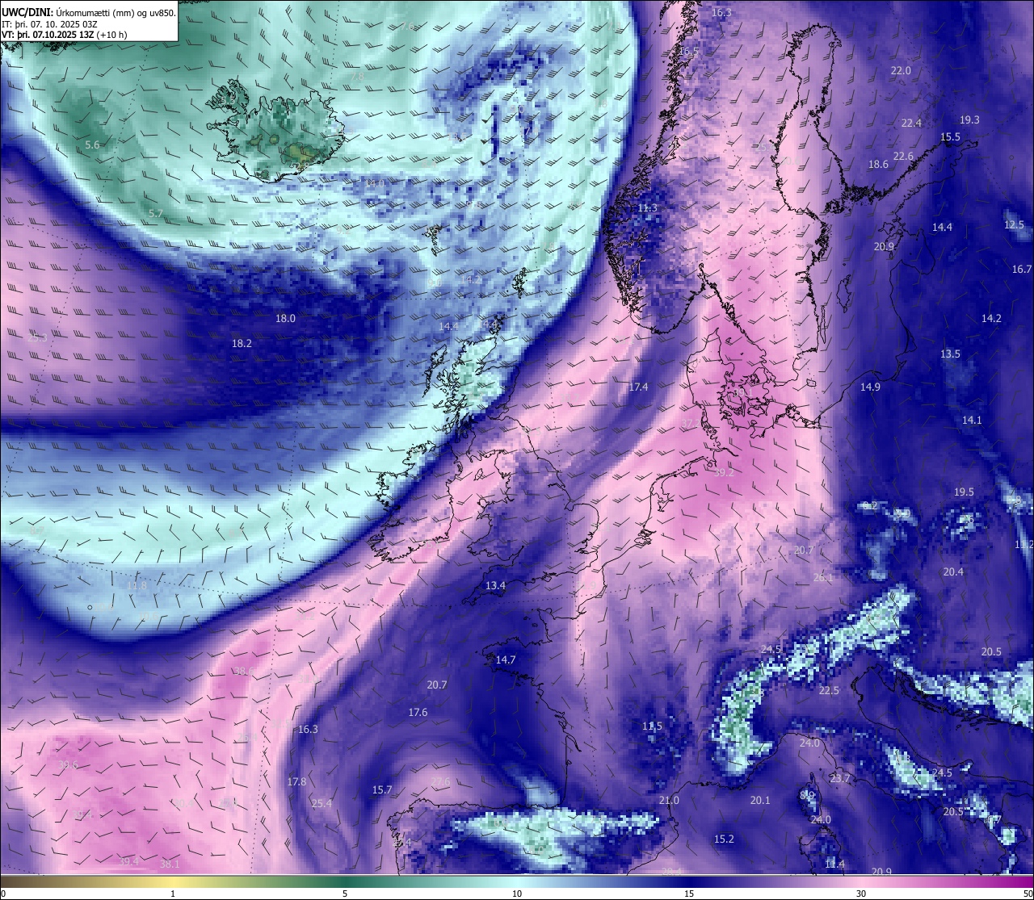
Task: Click the colorbar tick label 10
Action: coord(517,894)
